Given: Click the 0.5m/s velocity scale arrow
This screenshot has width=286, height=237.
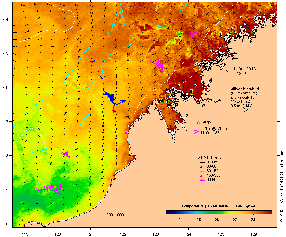Looking at the screenshot, I should pyautogui.click(x=242, y=110).
